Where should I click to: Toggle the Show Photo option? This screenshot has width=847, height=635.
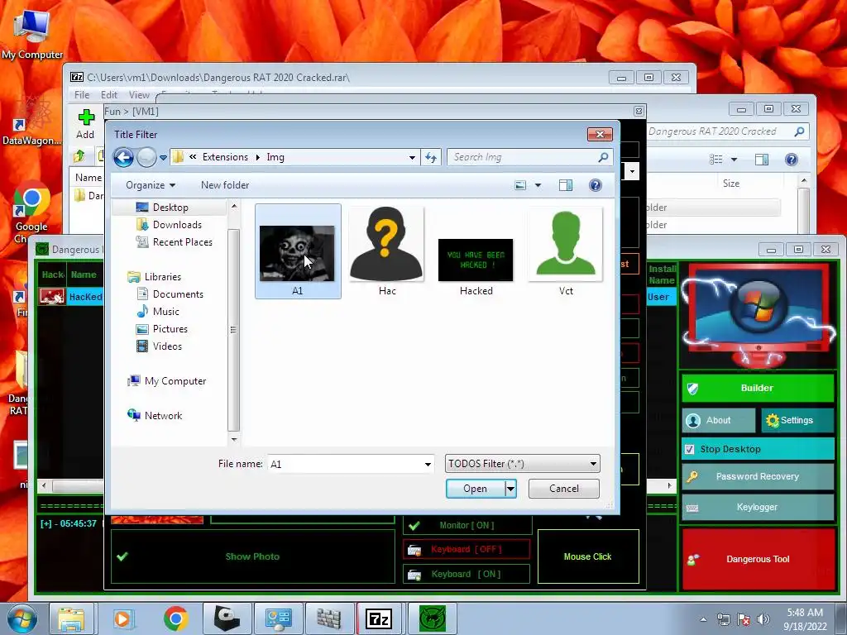[253, 556]
